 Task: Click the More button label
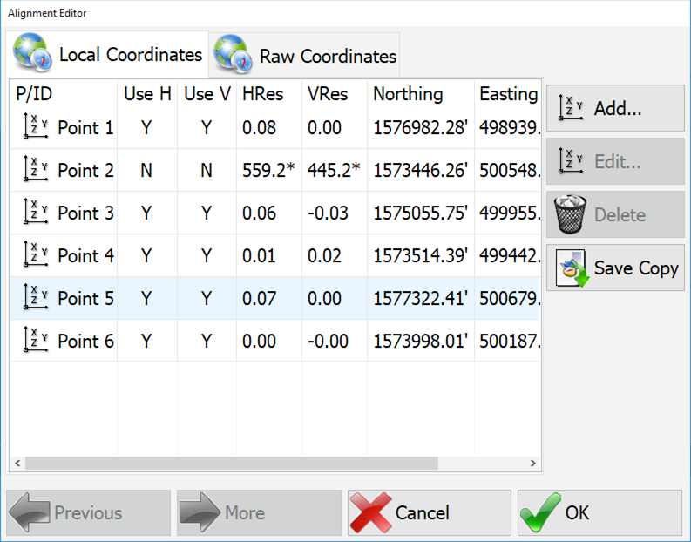[245, 513]
